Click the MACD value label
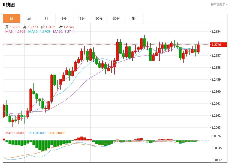Screen dimensions: 229x163 (15, 133)
